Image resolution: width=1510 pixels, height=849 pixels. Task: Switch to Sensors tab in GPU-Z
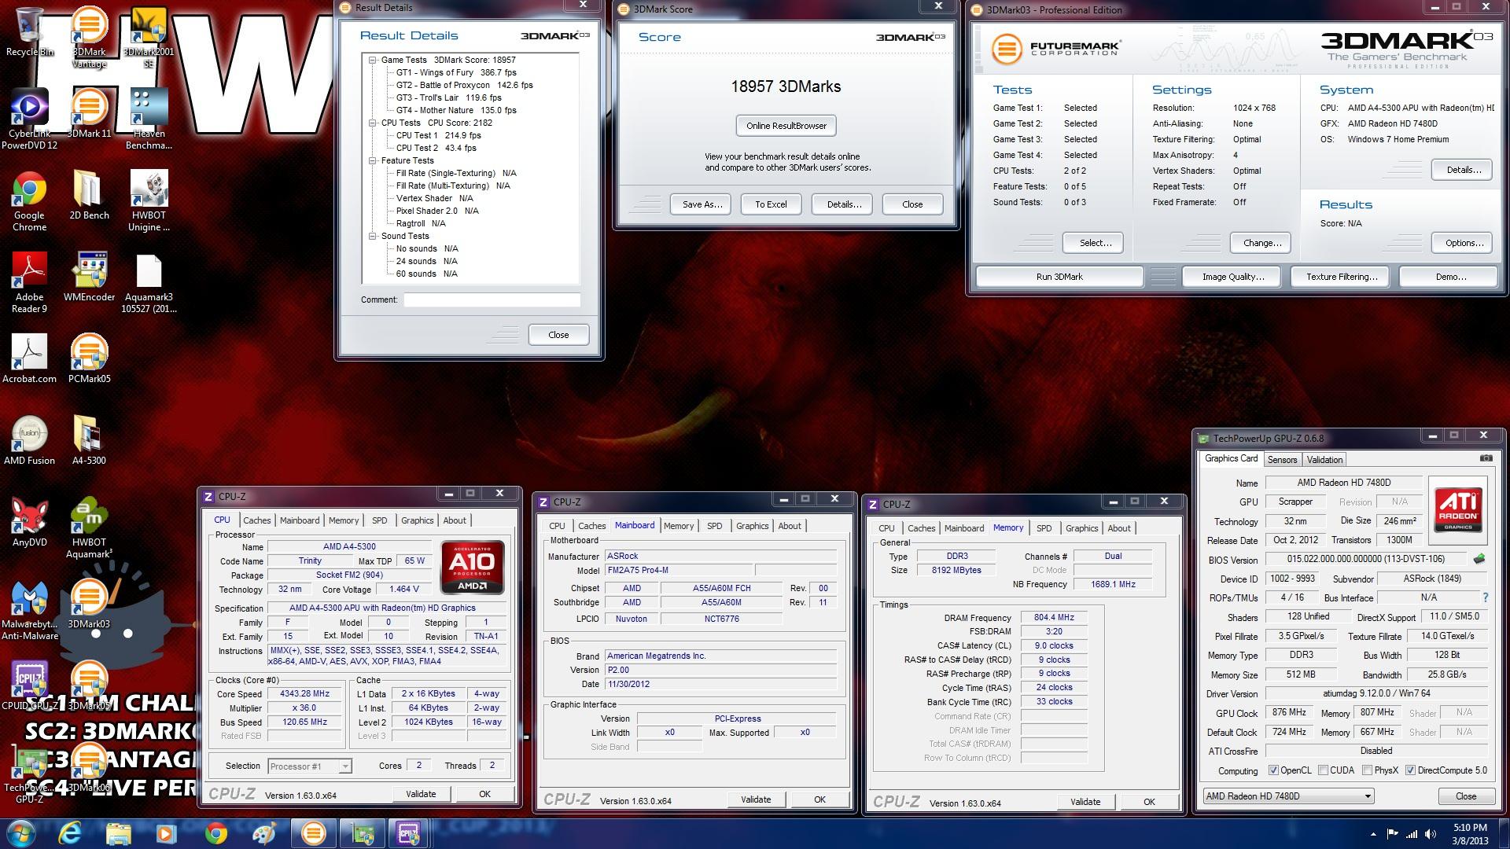pos(1282,460)
